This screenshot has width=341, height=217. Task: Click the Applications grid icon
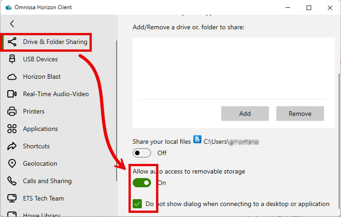coord(12,129)
